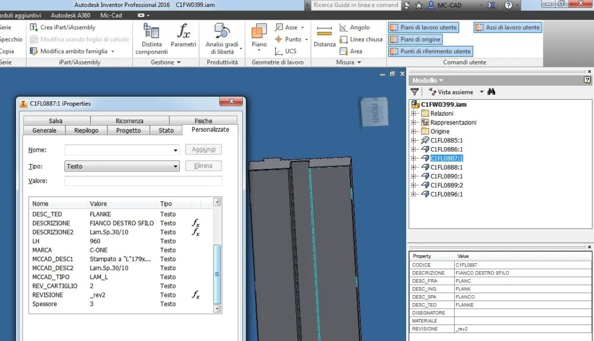Select the UCS tool

[286, 51]
